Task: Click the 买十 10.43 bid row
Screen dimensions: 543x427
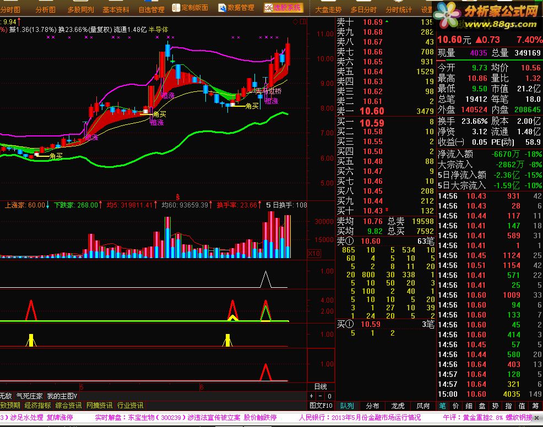Action: click(x=385, y=211)
